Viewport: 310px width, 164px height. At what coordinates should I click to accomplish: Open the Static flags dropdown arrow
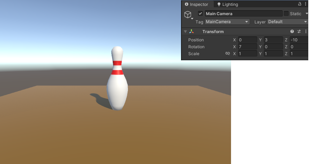pos(307,13)
